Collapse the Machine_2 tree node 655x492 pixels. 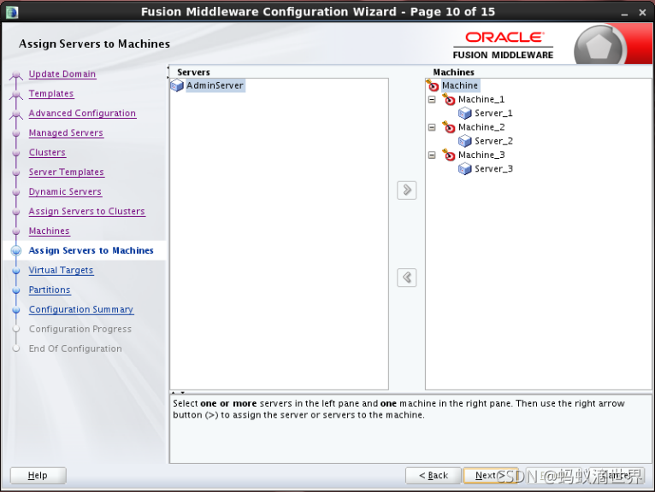click(x=432, y=127)
